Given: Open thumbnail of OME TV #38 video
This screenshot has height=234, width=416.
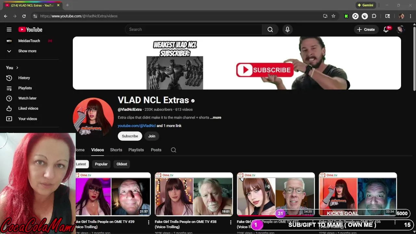Looking at the screenshot, I should point(194,194).
